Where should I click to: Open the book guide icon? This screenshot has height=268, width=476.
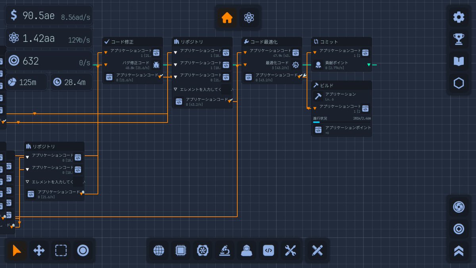pyautogui.click(x=459, y=61)
